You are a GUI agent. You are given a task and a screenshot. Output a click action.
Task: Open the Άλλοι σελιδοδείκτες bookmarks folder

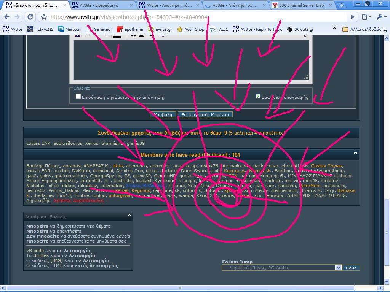pos(364,29)
